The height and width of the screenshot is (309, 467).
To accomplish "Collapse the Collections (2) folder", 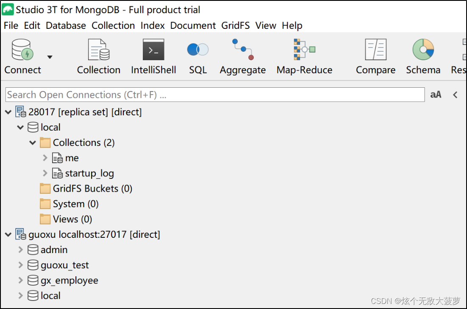I will [x=33, y=142].
